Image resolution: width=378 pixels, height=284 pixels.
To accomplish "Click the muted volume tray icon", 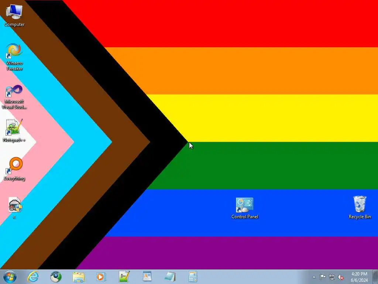I will point(341,277).
